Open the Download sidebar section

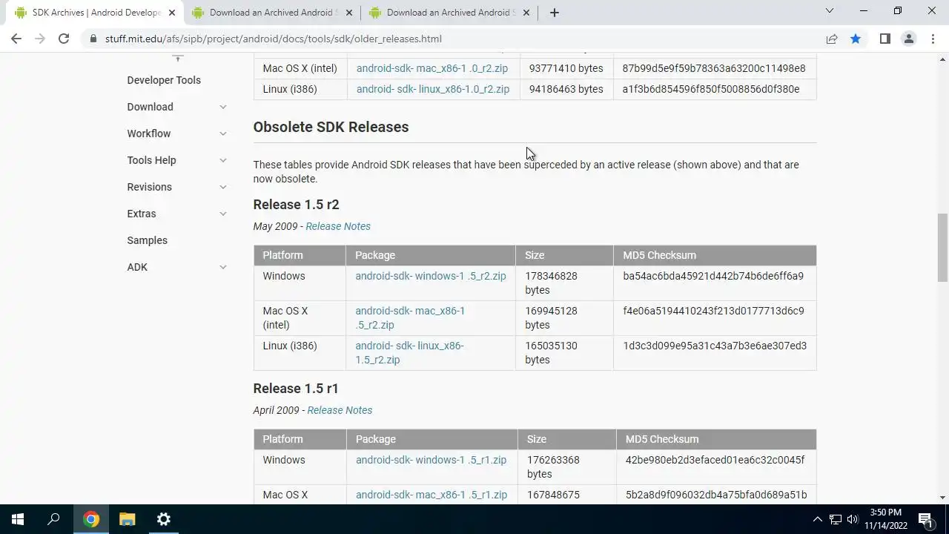pyautogui.click(x=150, y=107)
